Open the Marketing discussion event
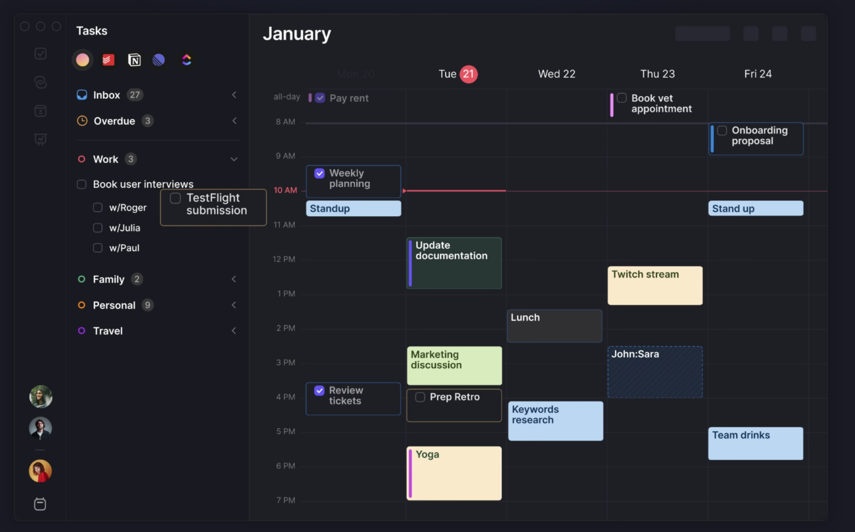The width and height of the screenshot is (855, 532). coord(454,366)
